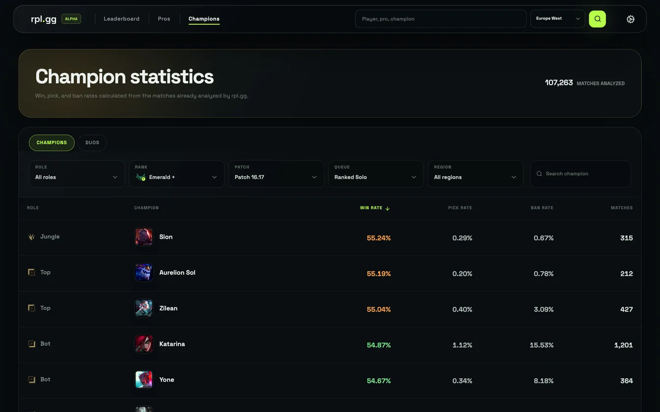The height and width of the screenshot is (412, 660).
Task: Click the 15.53% ban rate value
Action: (542, 345)
